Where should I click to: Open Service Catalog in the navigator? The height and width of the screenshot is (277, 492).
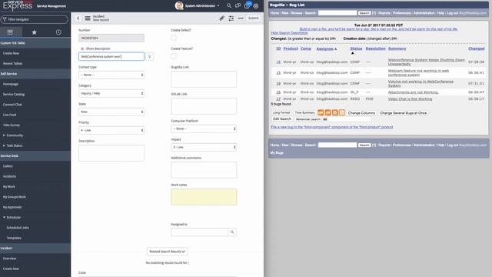coord(14,94)
